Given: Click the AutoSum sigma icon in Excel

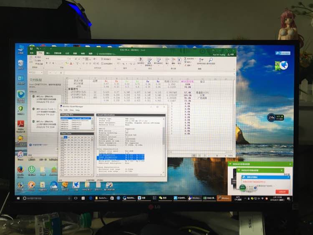Looking at the screenshot, I should pyautogui.click(x=185, y=59).
